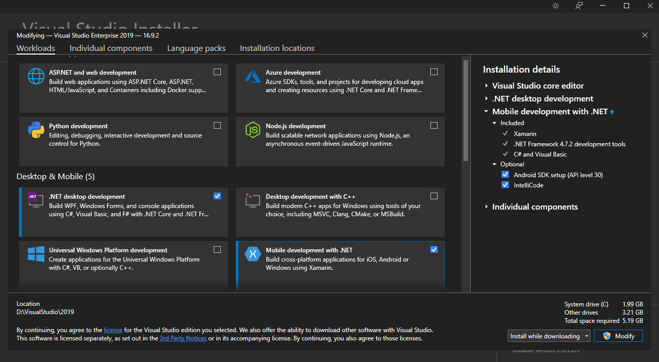
Task: Click the Desktop development with C++ icon
Action: point(253,200)
